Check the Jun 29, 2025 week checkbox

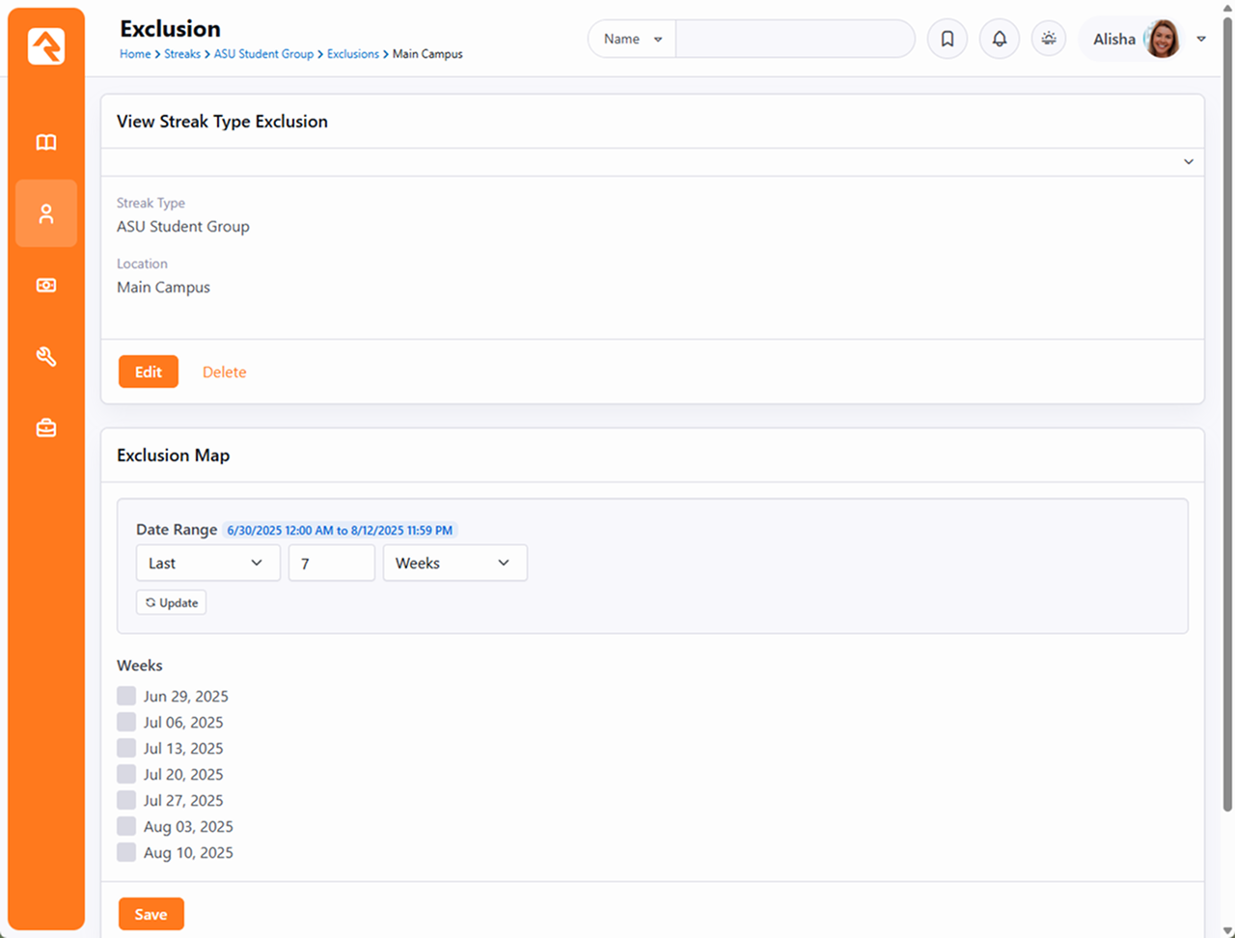126,696
